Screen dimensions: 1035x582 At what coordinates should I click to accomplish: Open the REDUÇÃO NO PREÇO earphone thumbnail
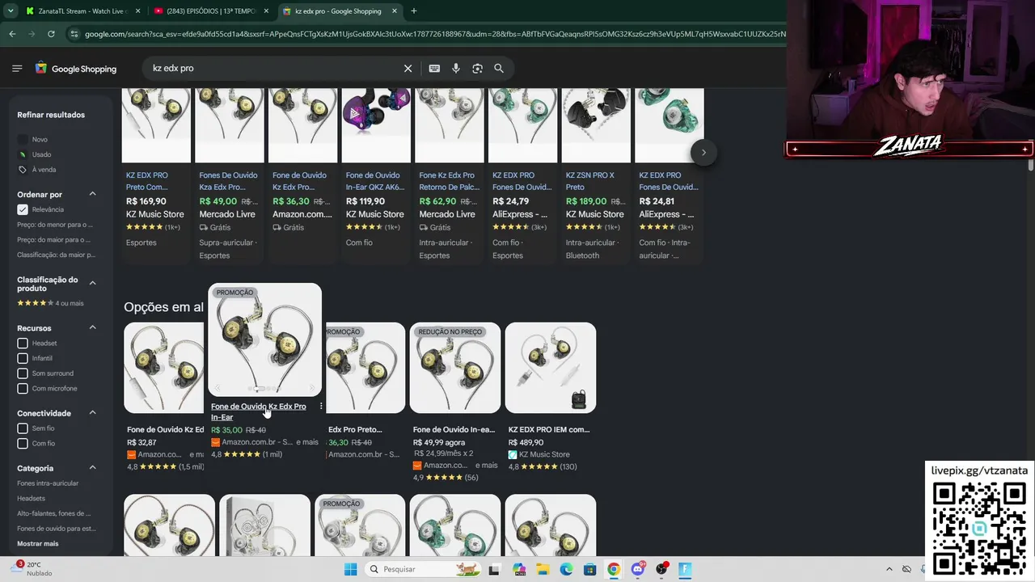click(455, 368)
